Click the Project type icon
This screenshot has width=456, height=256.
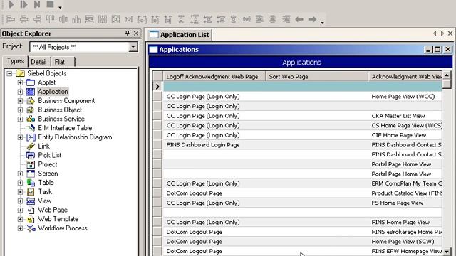[x=31, y=164]
